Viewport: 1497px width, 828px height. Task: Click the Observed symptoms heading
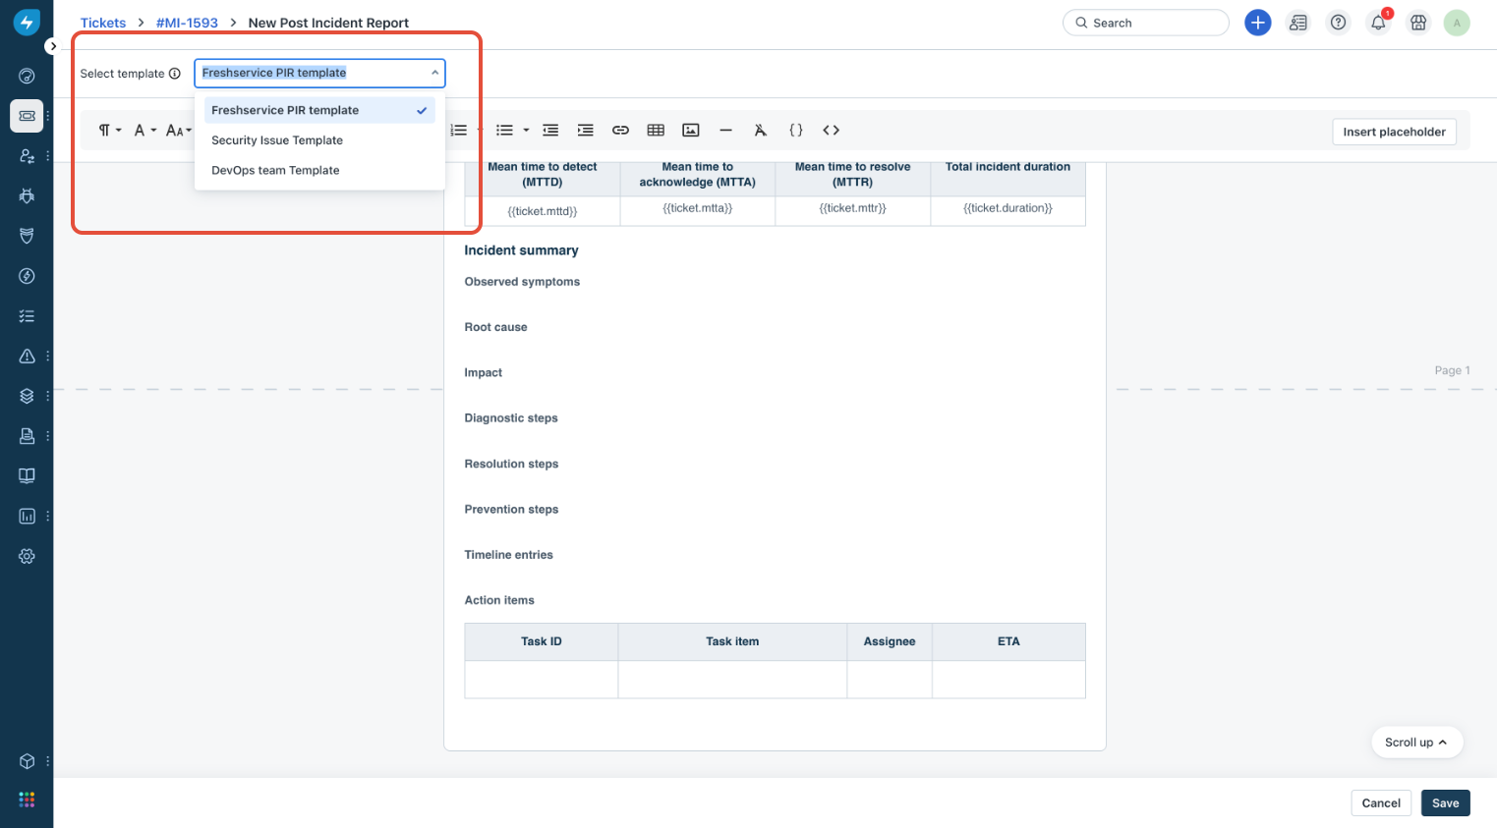pyautogui.click(x=522, y=282)
